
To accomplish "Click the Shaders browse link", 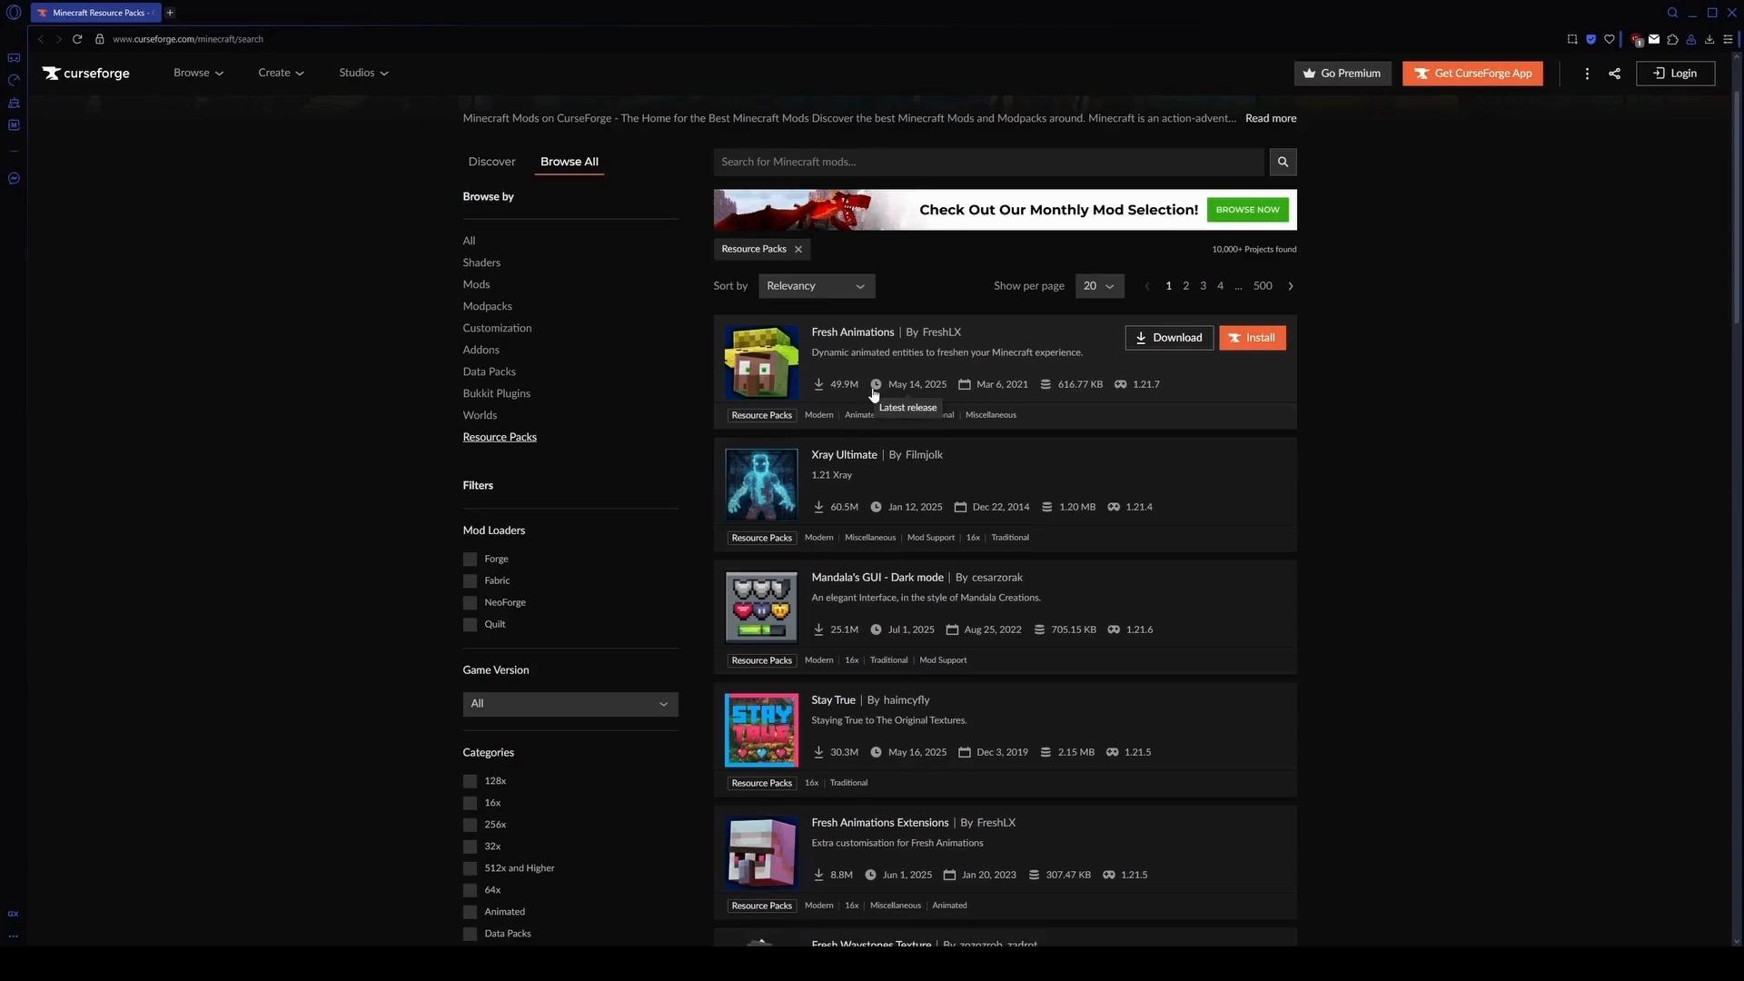I will click(481, 263).
